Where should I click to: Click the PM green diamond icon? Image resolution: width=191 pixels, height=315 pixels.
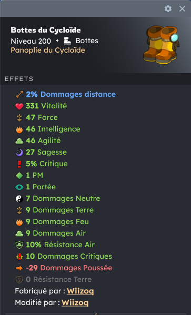19,176
